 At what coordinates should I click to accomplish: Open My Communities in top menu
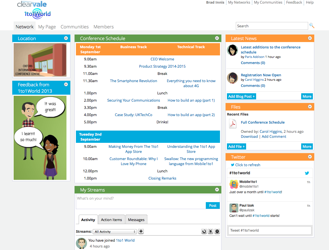tap(268, 2)
